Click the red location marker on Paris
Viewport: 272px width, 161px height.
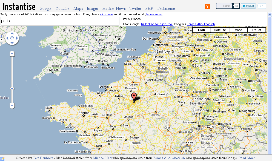click(x=134, y=97)
